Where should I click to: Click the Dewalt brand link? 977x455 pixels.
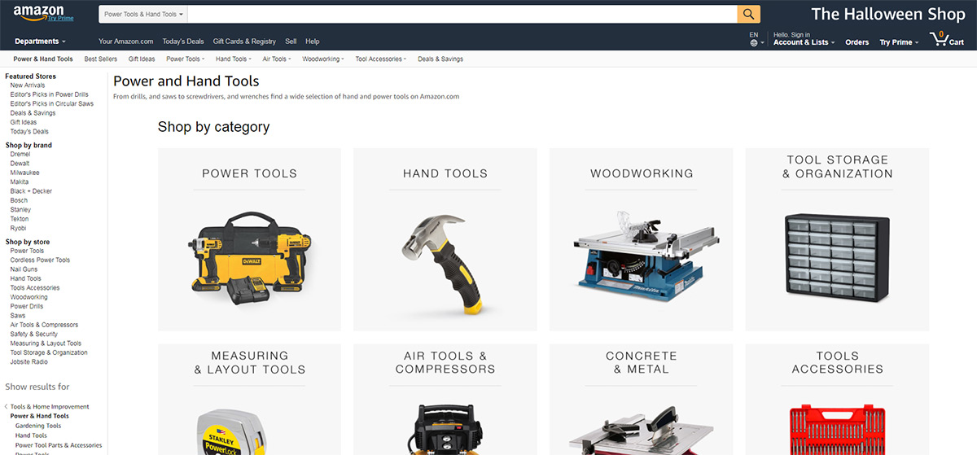pos(20,164)
